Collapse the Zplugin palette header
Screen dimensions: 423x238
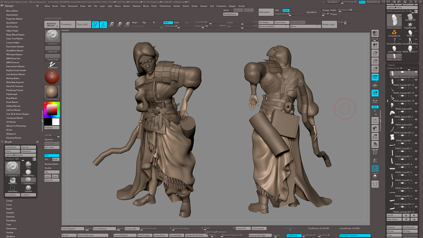click(x=10, y=6)
